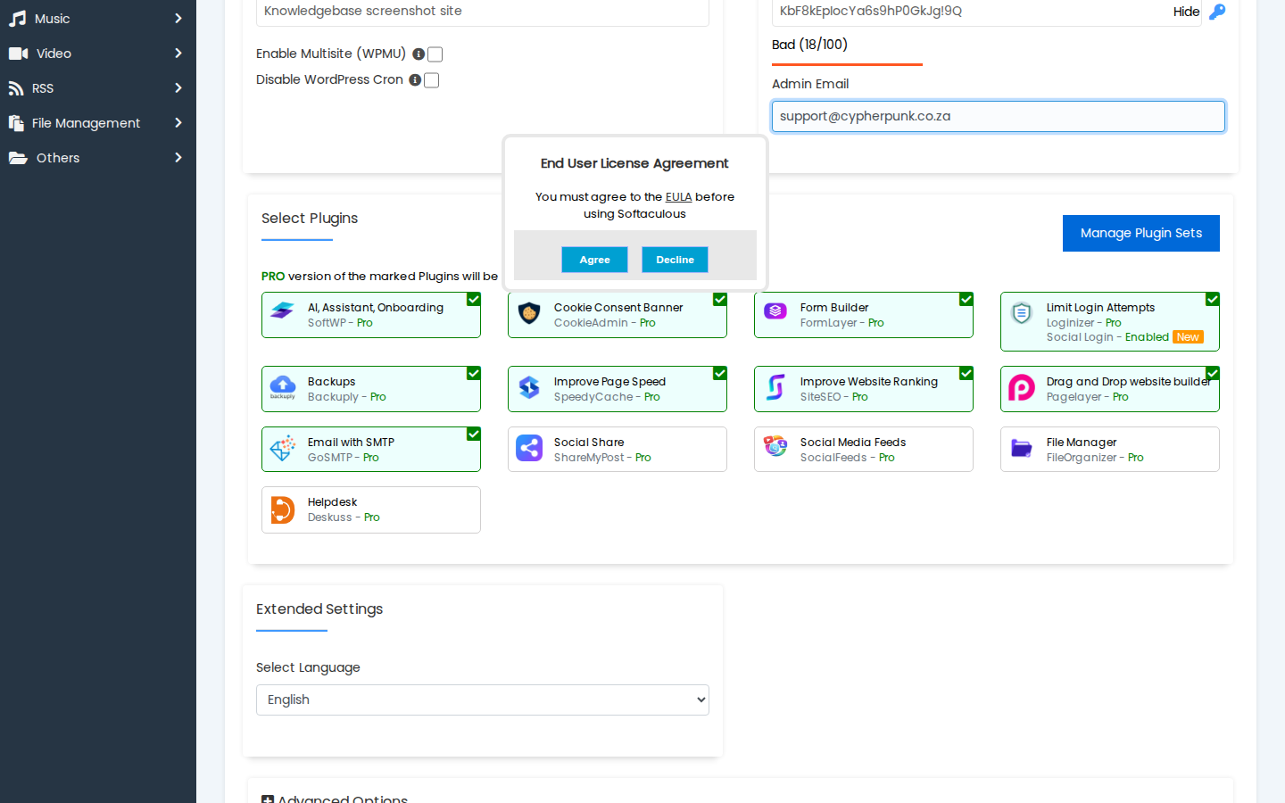Click Hide next to the password
This screenshot has height=803, width=1285.
[x=1186, y=12]
